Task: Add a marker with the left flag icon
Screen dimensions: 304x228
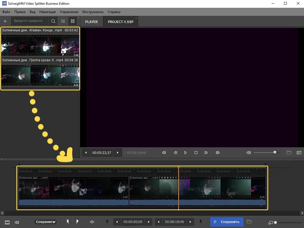Action: click(x=68, y=222)
